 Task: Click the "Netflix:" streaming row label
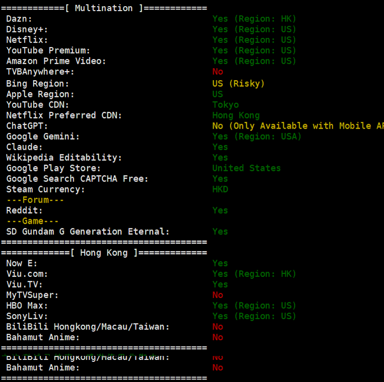pos(27,40)
